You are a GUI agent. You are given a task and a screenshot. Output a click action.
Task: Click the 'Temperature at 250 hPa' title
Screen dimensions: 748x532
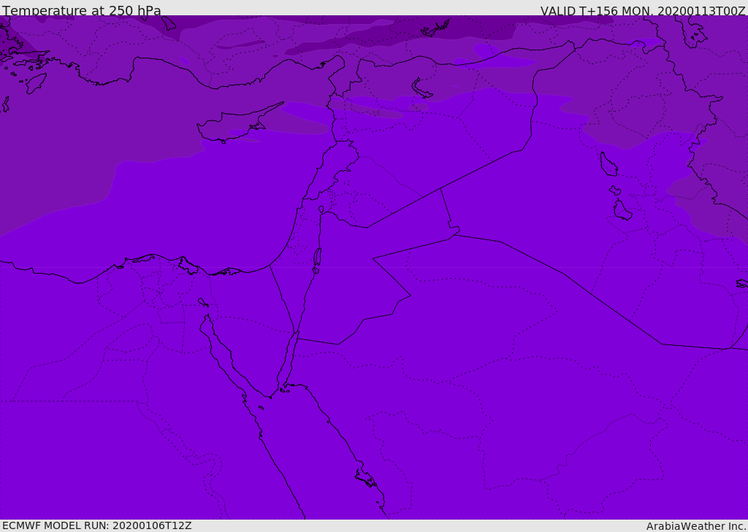pos(82,10)
